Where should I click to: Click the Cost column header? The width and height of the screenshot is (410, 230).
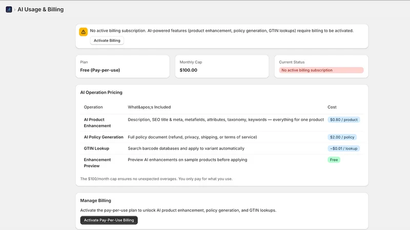click(x=332, y=107)
